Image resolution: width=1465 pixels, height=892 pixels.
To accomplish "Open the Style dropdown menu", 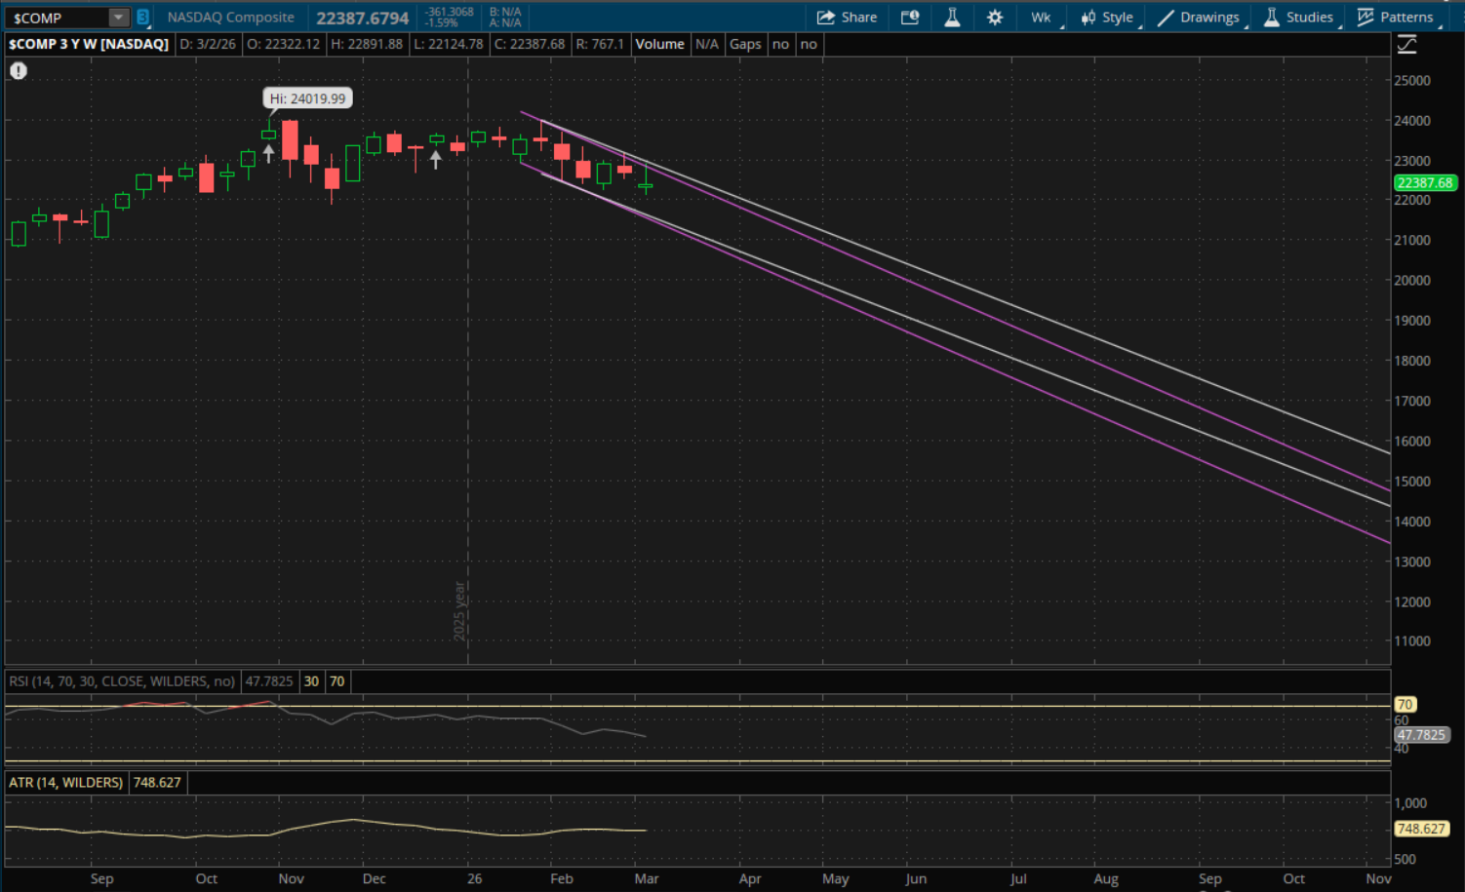I will point(1107,18).
